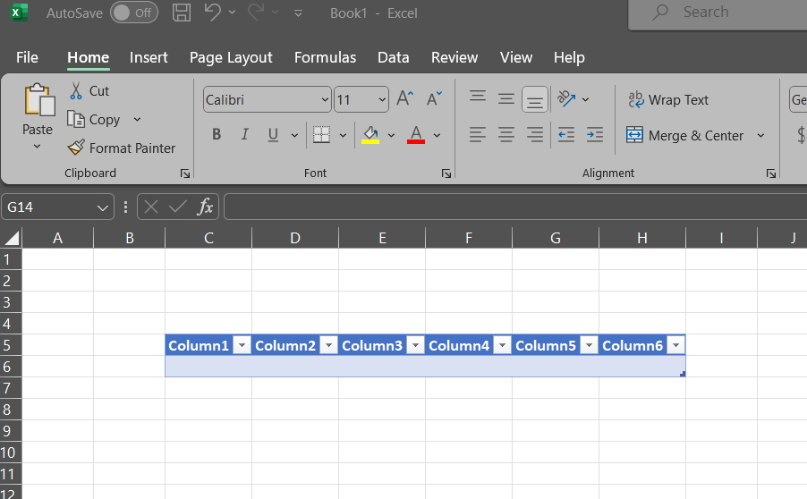Screen dimensions: 807x499
Task: Click the Middle Align icon
Action: pyautogui.click(x=505, y=97)
